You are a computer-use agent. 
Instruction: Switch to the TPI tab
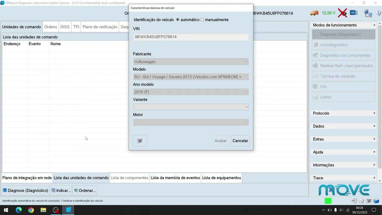(76, 27)
